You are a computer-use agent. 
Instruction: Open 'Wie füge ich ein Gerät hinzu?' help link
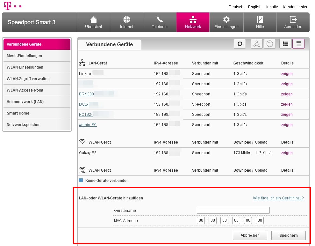tap(278, 198)
